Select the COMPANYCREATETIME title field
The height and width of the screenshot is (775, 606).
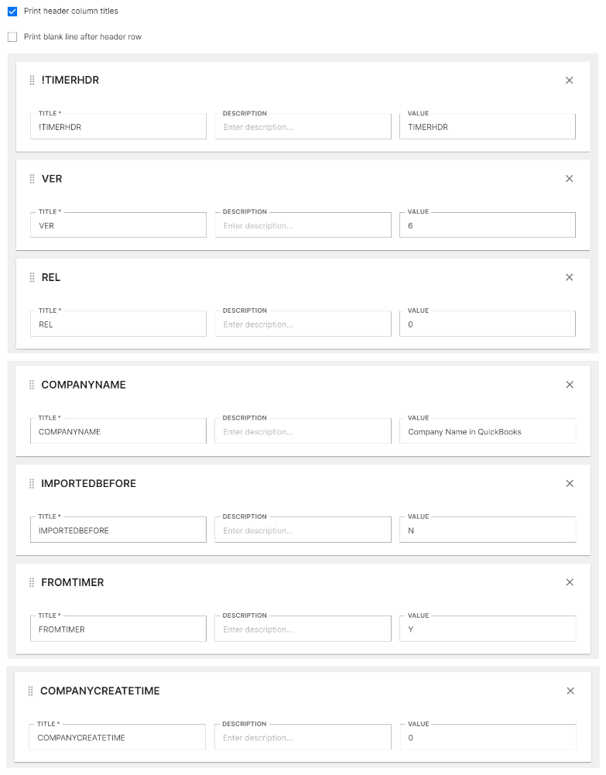click(x=118, y=738)
